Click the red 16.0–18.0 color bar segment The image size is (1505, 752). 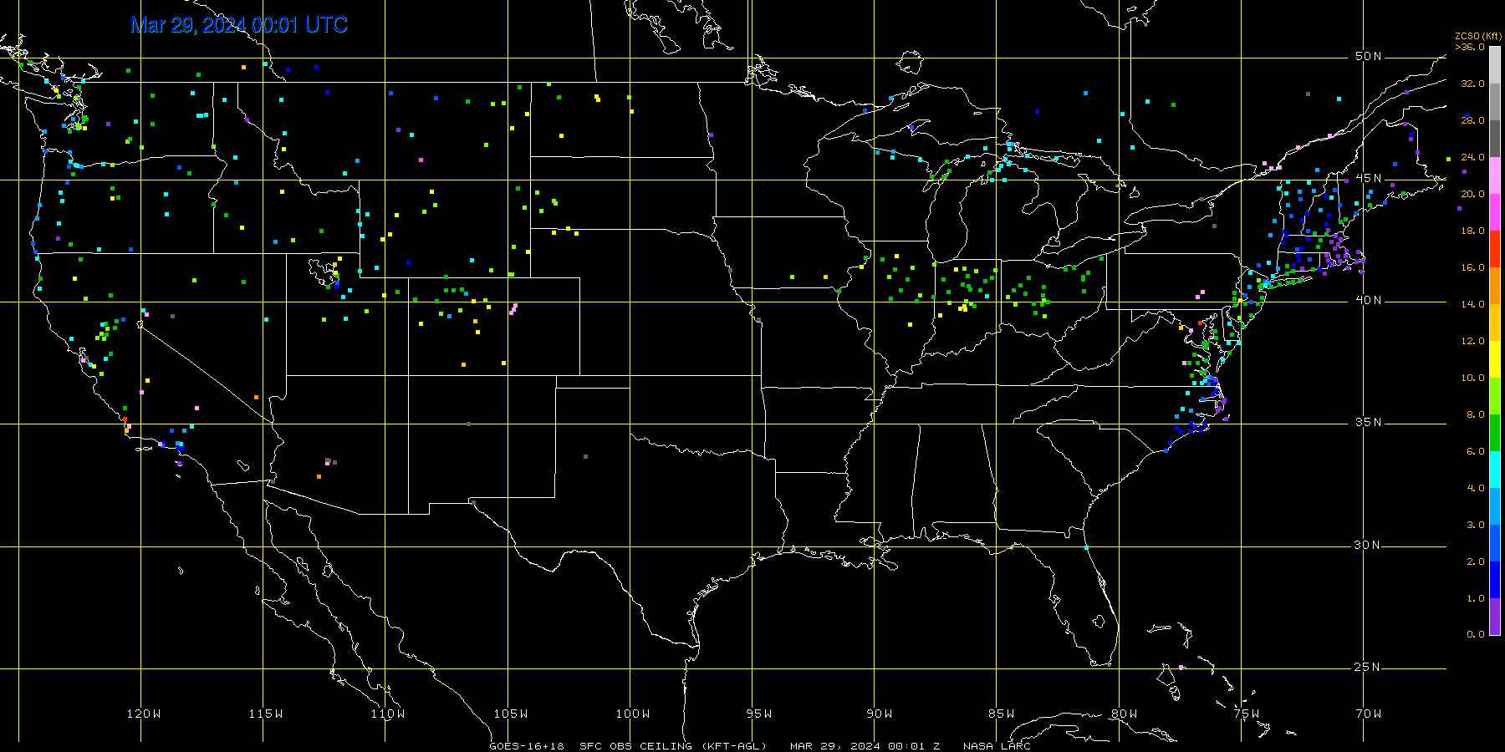[x=1495, y=249]
